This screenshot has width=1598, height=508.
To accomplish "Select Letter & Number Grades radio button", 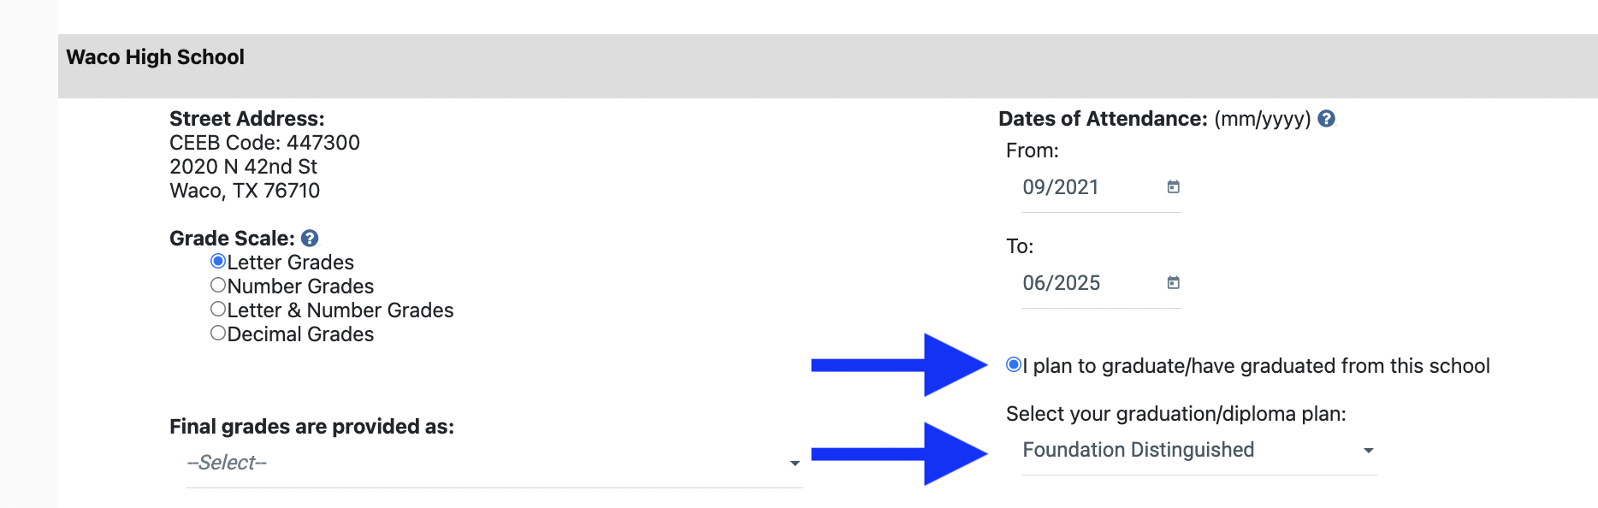I will click(218, 310).
